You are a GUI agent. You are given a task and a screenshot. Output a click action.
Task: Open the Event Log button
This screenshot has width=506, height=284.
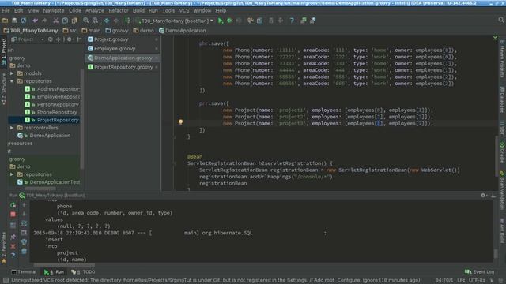480,271
